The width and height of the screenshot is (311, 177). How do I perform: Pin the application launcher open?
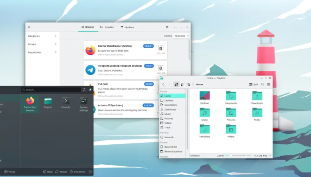click(90, 90)
